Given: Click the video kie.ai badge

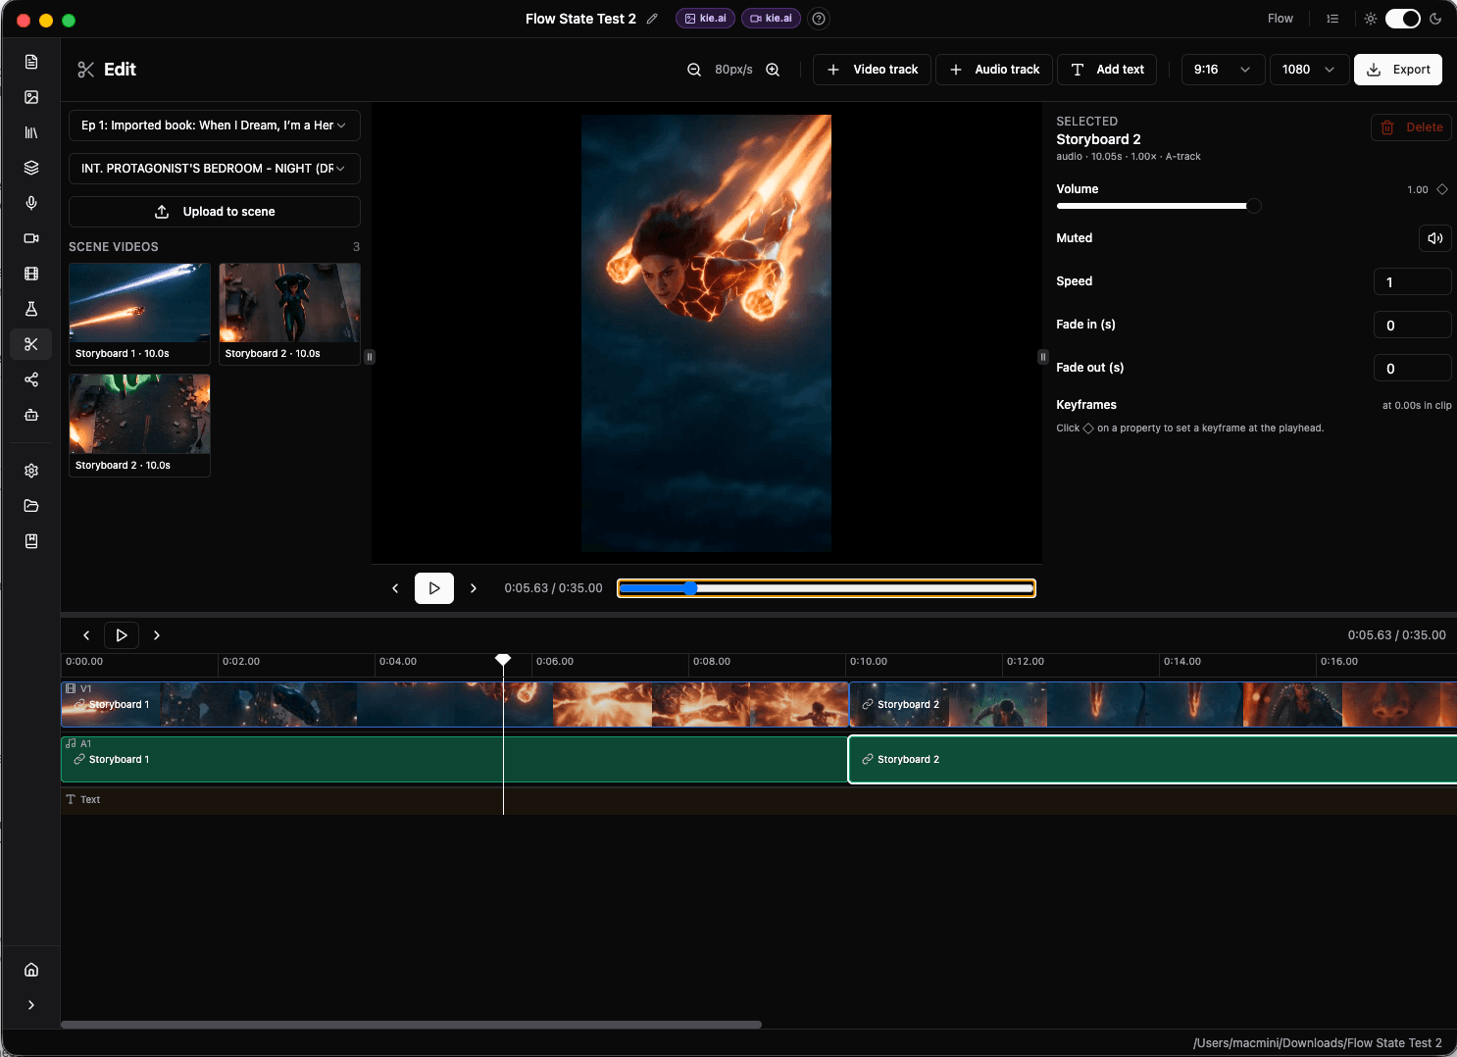Looking at the screenshot, I should point(772,19).
